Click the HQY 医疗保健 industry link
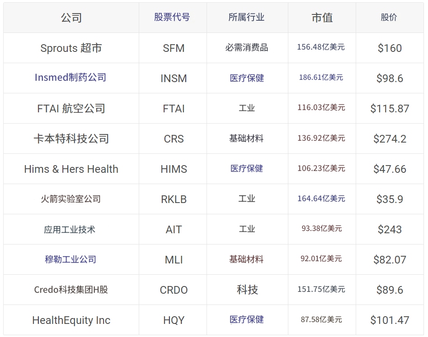The height and width of the screenshot is (337, 428). pos(246,320)
